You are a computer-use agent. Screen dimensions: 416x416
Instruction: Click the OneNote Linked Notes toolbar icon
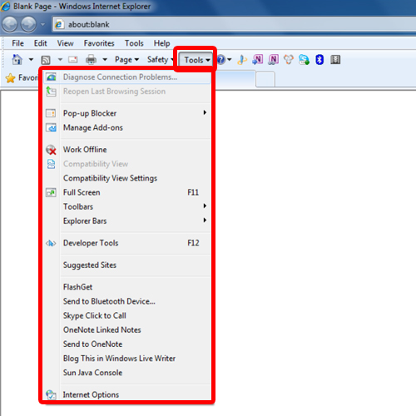[x=273, y=59]
